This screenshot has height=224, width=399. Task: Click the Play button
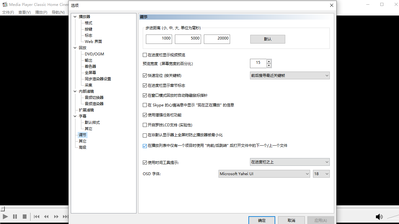coord(5,217)
